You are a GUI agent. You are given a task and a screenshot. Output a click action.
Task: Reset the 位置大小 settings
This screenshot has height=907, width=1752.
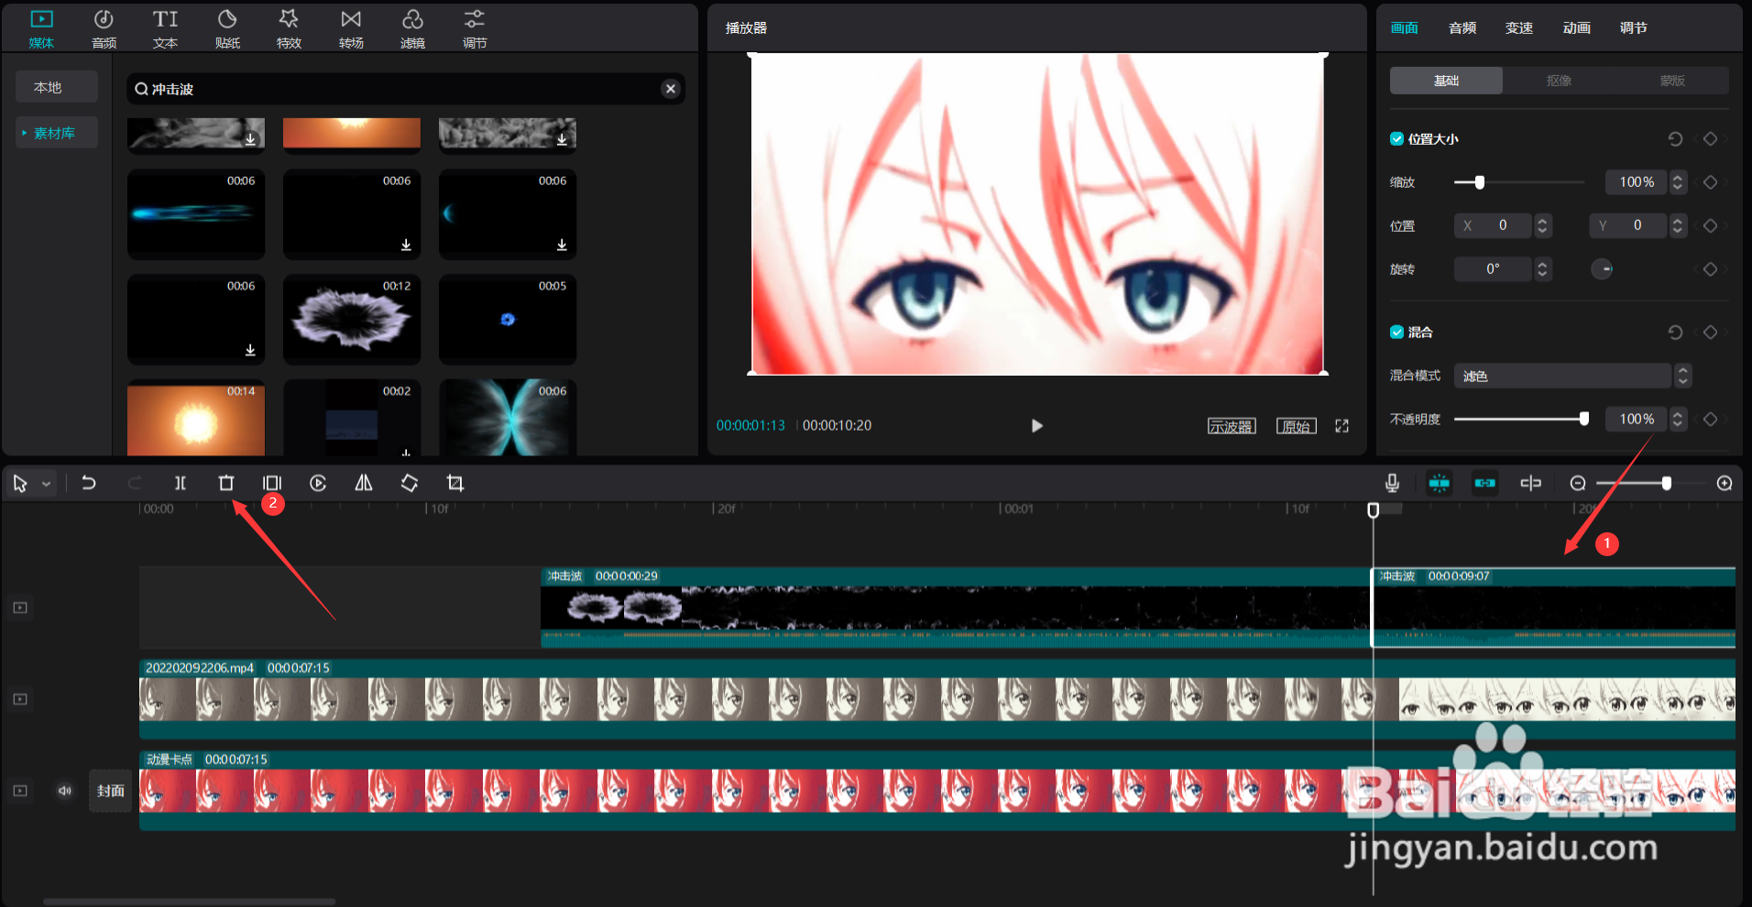coord(1675,139)
